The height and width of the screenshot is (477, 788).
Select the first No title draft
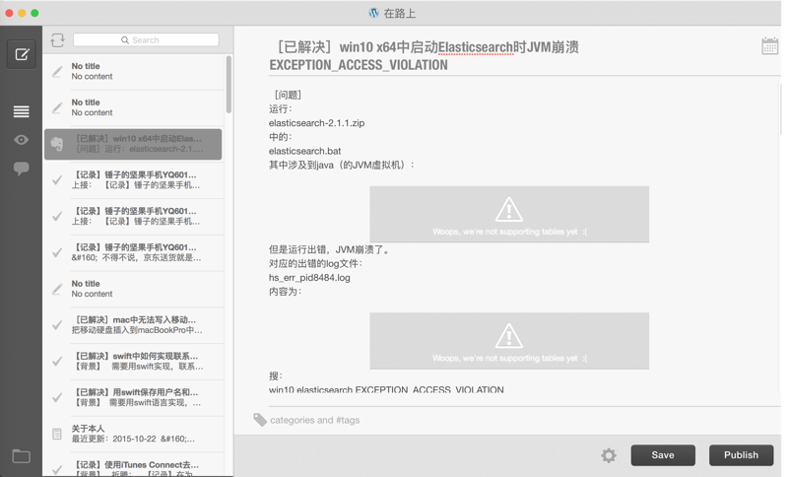coord(133,72)
